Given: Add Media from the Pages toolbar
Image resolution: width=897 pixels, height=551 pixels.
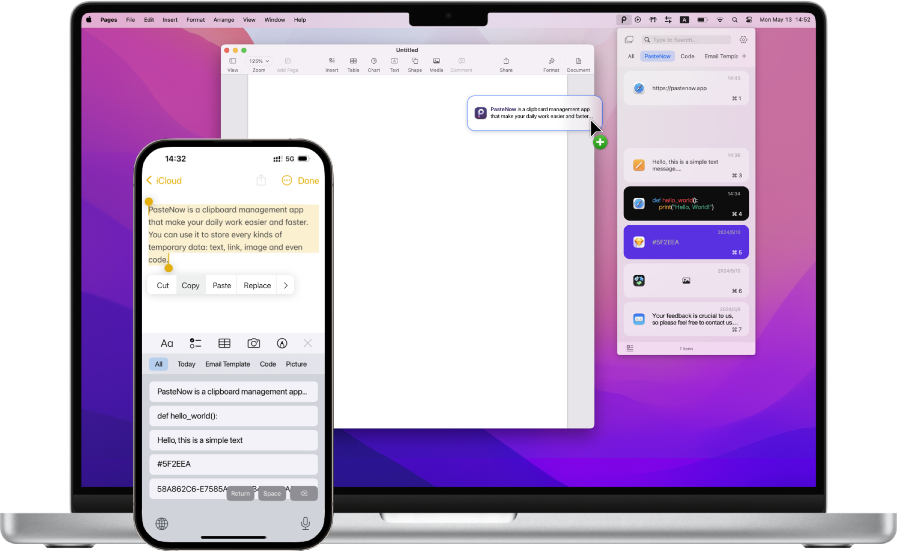Looking at the screenshot, I should (x=436, y=64).
